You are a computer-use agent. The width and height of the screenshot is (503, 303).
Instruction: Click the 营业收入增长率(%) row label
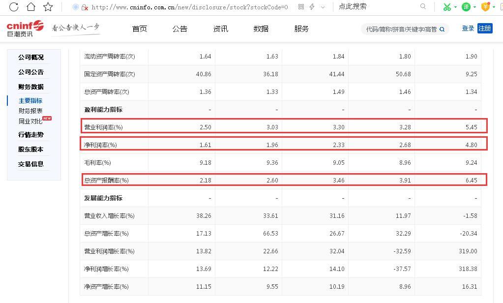point(109,216)
